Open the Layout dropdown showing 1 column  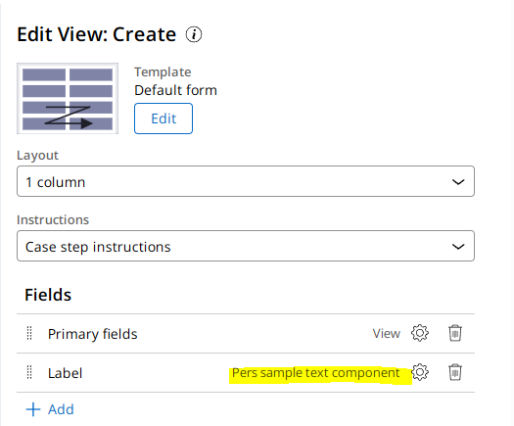click(246, 181)
